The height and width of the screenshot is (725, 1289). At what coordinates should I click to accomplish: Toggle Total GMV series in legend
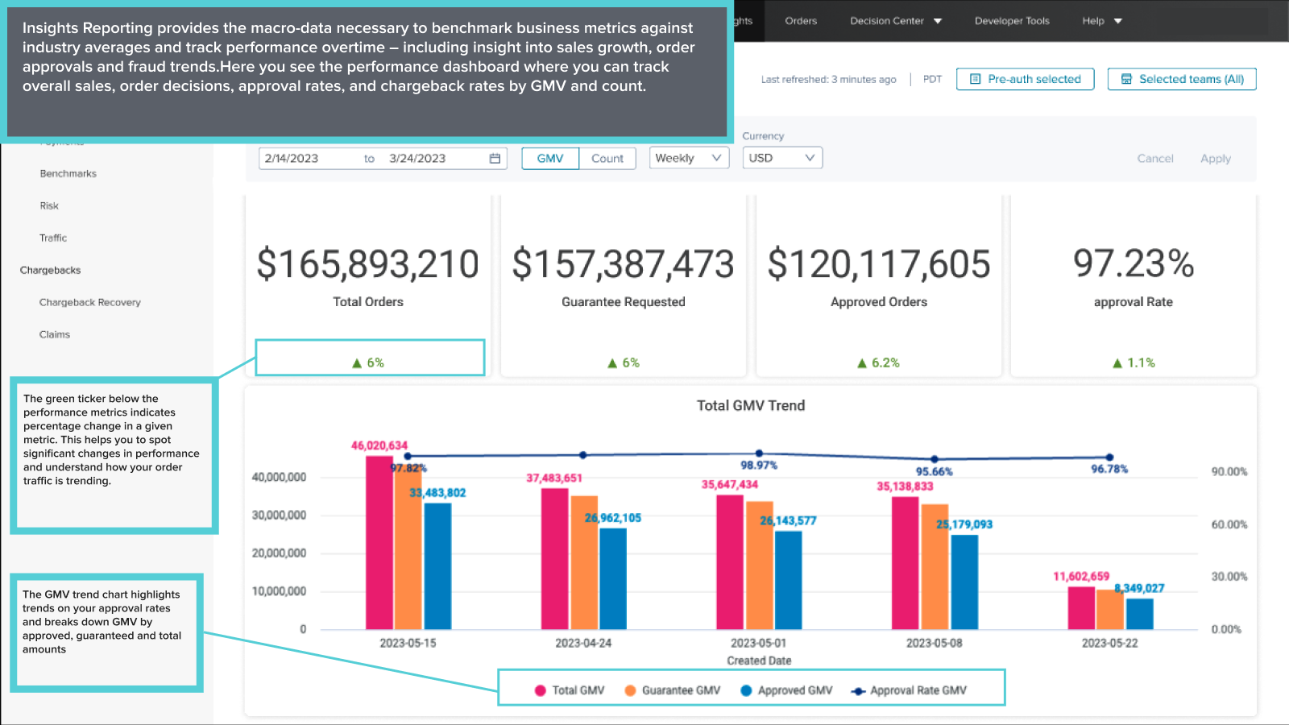(x=541, y=690)
